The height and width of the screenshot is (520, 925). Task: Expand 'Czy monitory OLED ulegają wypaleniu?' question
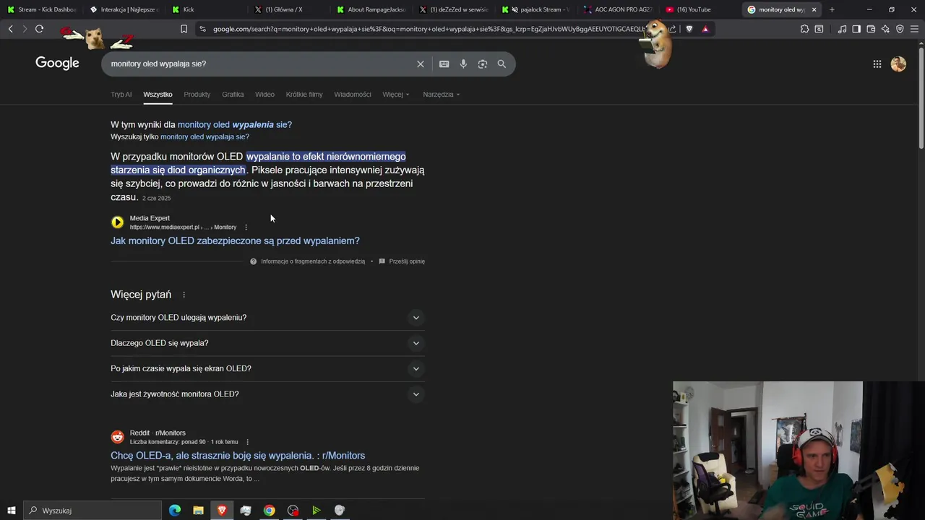pos(267,318)
